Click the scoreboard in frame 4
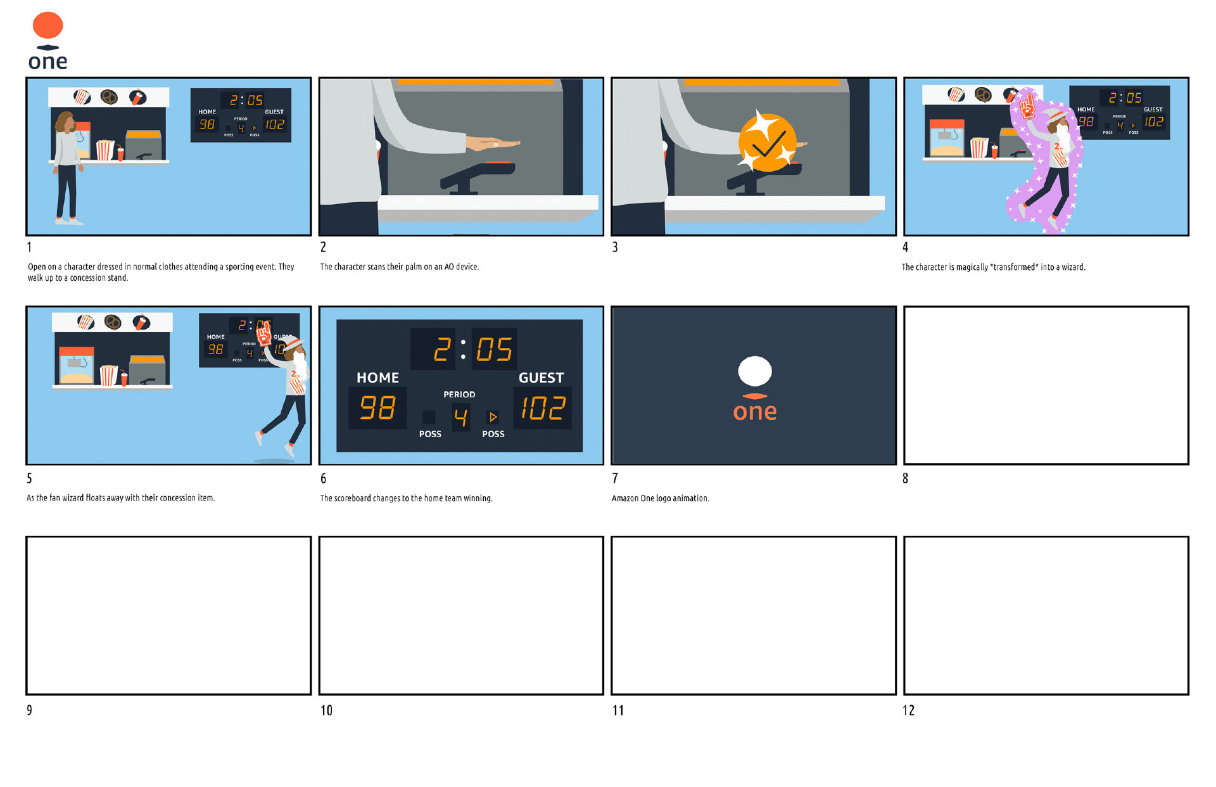Screen dimensions: 1216x787 1119,113
